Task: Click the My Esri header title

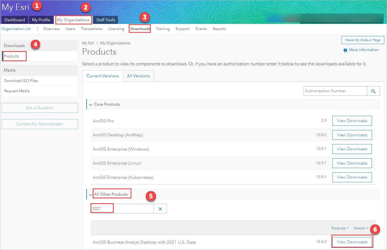Action: (15, 7)
